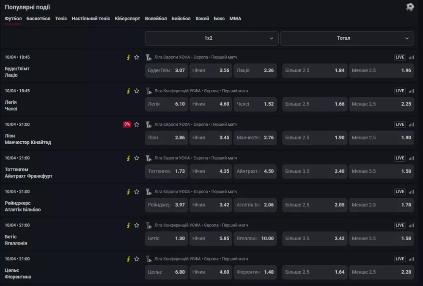Viewport: 423px width, 286px height.
Task: Click league trophy icon in Рейнджерс row
Action: 148,192
